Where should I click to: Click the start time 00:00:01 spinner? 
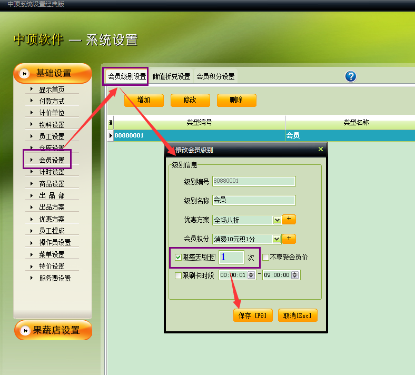pos(251,275)
